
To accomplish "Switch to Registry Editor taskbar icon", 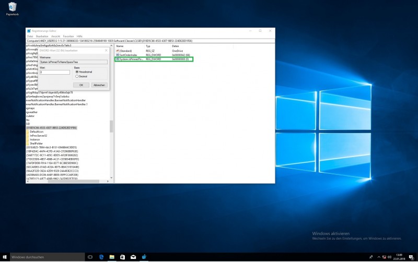I will click(x=144, y=257).
